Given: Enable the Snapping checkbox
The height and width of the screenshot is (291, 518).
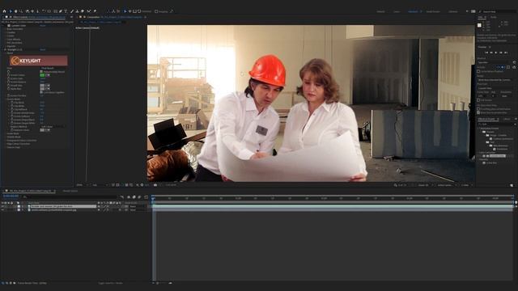Looking at the screenshot, I should [x=156, y=11].
